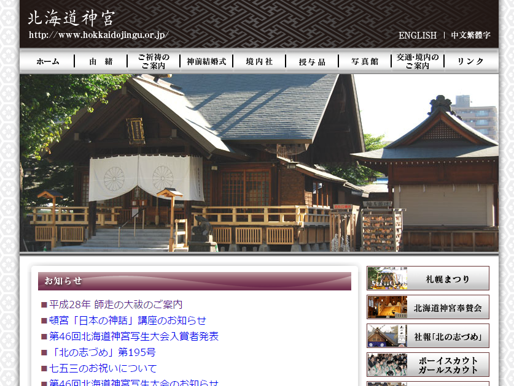Open the 由緒 menu item
The height and width of the screenshot is (386, 514).
pos(101,61)
